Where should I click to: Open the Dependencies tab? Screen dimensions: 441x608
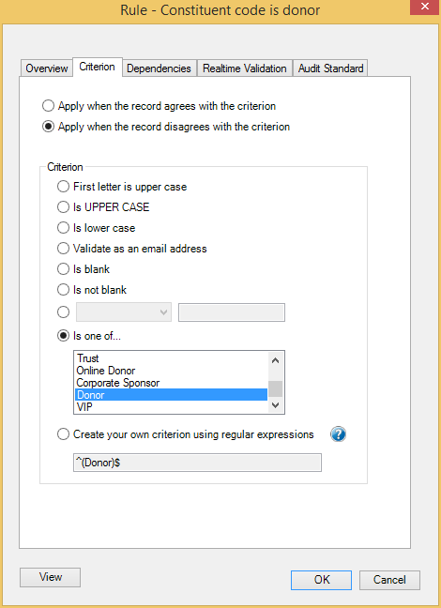pos(159,68)
